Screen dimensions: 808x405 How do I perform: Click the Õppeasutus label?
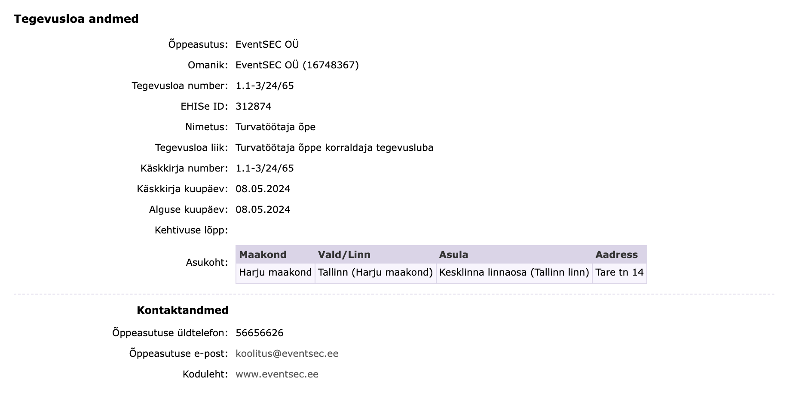click(198, 44)
